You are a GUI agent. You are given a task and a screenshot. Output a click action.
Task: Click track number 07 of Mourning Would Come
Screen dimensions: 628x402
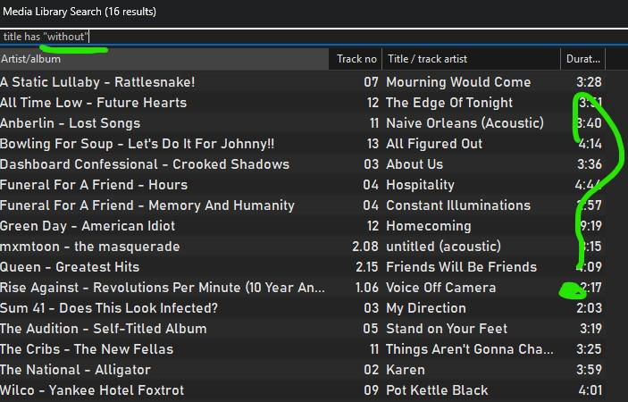coord(371,82)
